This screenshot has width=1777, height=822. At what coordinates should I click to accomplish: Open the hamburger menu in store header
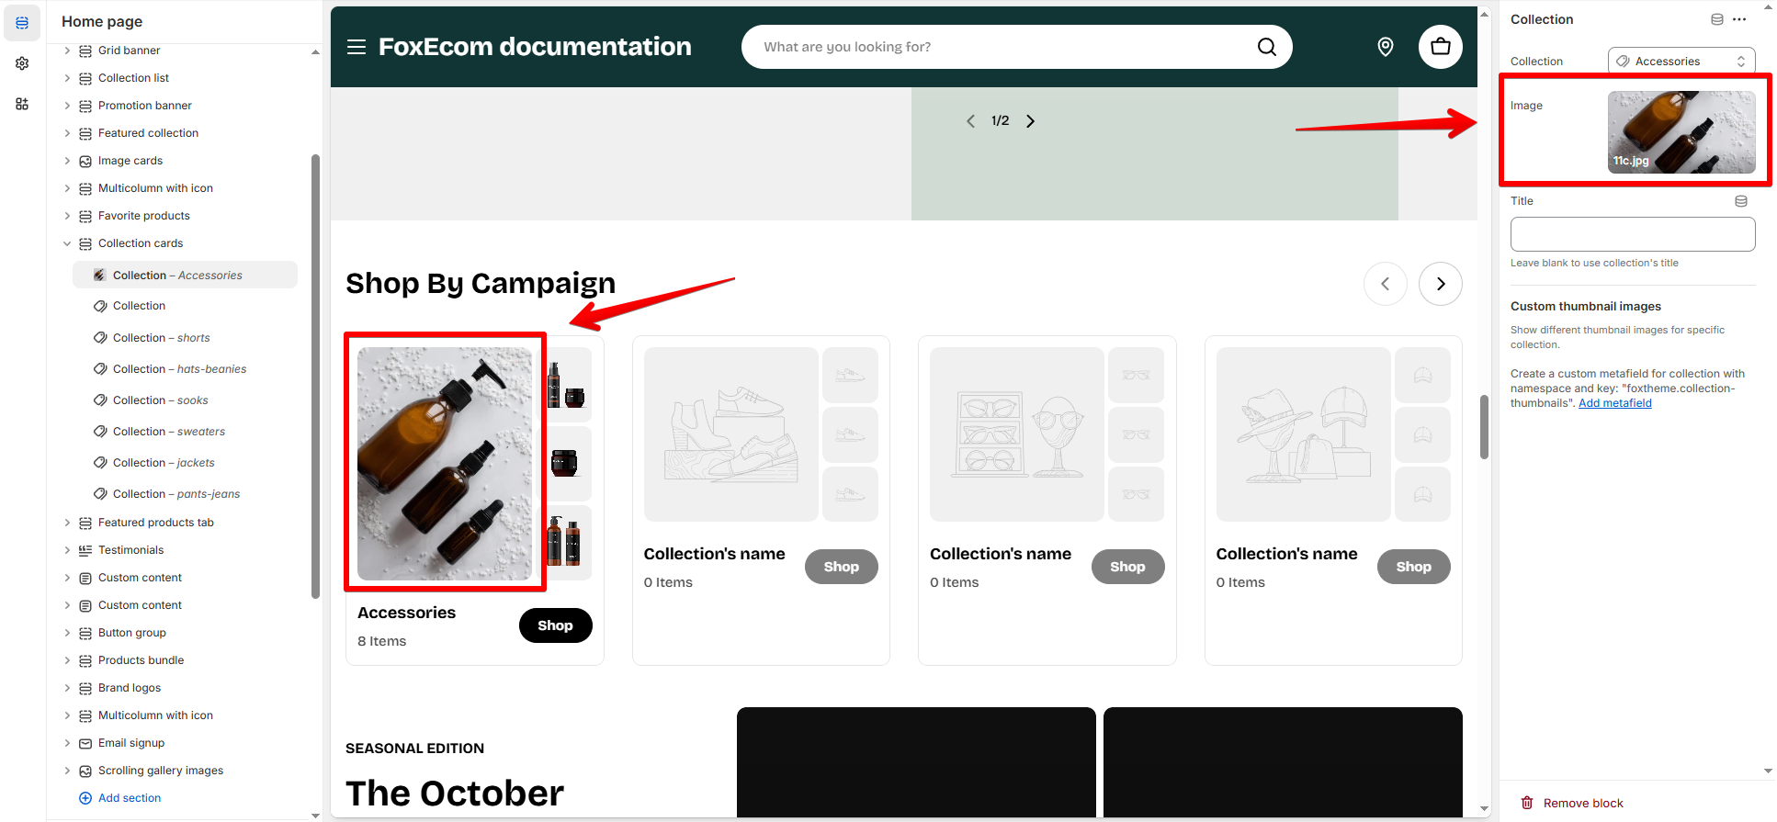click(x=357, y=47)
